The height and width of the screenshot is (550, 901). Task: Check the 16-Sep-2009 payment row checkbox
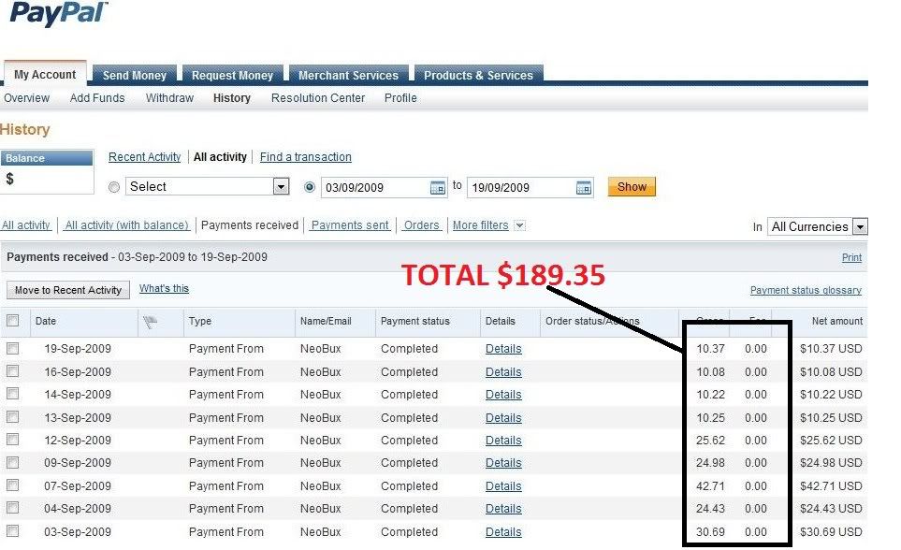(13, 371)
